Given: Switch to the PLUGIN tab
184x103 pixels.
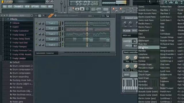Looking at the screenshot, I should point(126,31).
